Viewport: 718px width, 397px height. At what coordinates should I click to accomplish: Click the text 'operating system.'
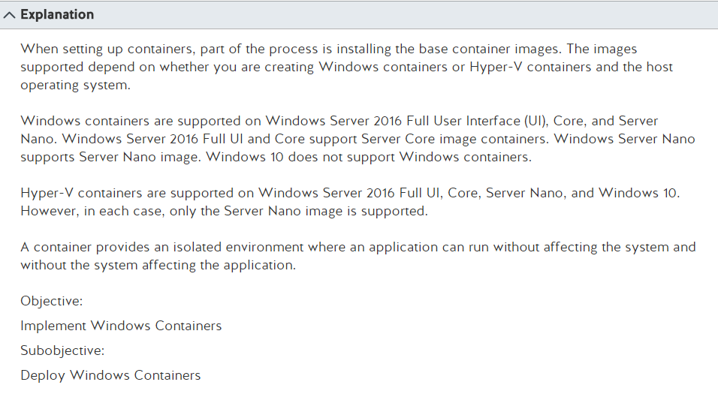pos(76,85)
